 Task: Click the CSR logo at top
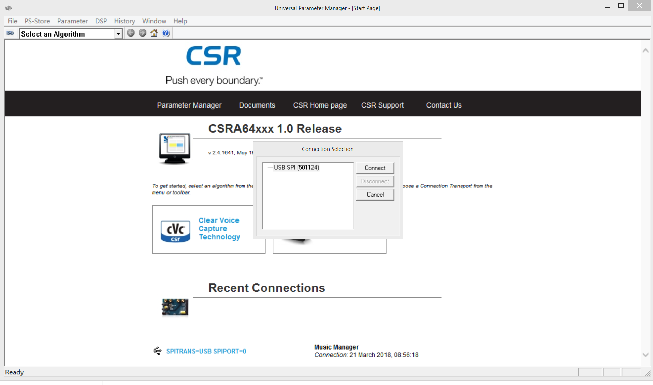[214, 56]
